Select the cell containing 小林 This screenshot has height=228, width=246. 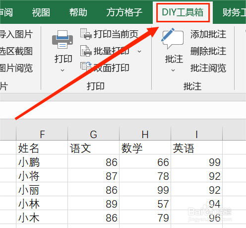click(x=42, y=203)
